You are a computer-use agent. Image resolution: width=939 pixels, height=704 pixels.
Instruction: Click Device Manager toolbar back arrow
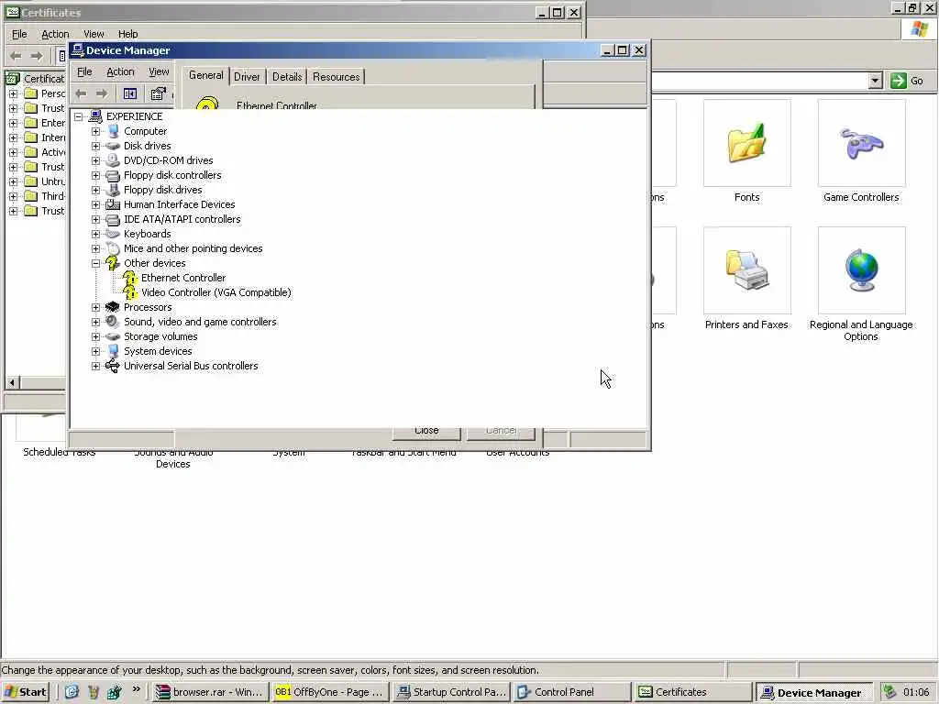tap(81, 94)
